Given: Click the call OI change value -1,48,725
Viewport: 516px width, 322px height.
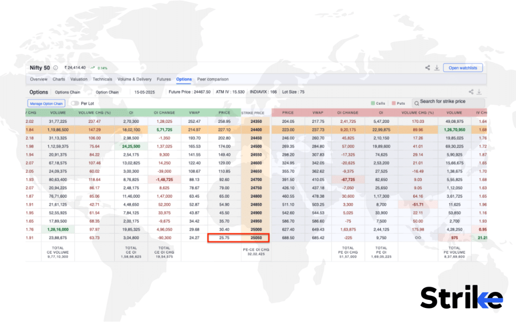Looking at the screenshot, I should click(165, 180).
